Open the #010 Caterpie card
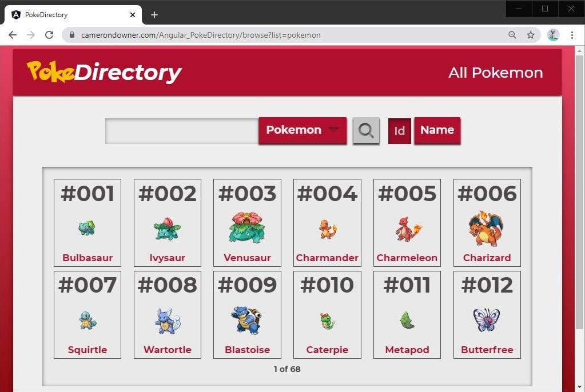The width and height of the screenshot is (585, 392). 327,314
